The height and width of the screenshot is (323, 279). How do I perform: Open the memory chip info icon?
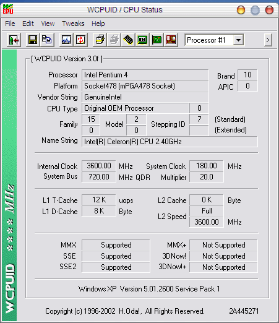(x=128, y=40)
